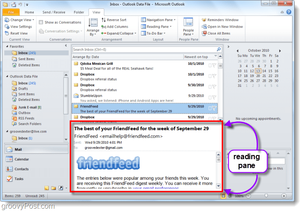The height and width of the screenshot is (211, 304).
Task: Open Junk E-mail folder
Action: coord(27,107)
